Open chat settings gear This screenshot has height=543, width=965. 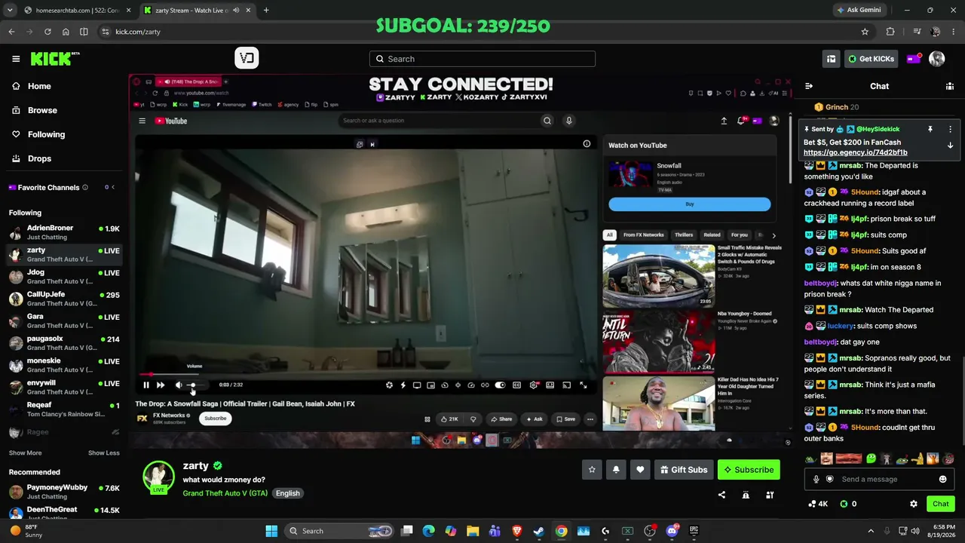pos(914,504)
